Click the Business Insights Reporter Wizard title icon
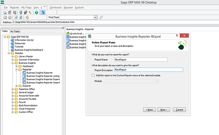Screen dimensions: 219x135 click(x=90, y=36)
